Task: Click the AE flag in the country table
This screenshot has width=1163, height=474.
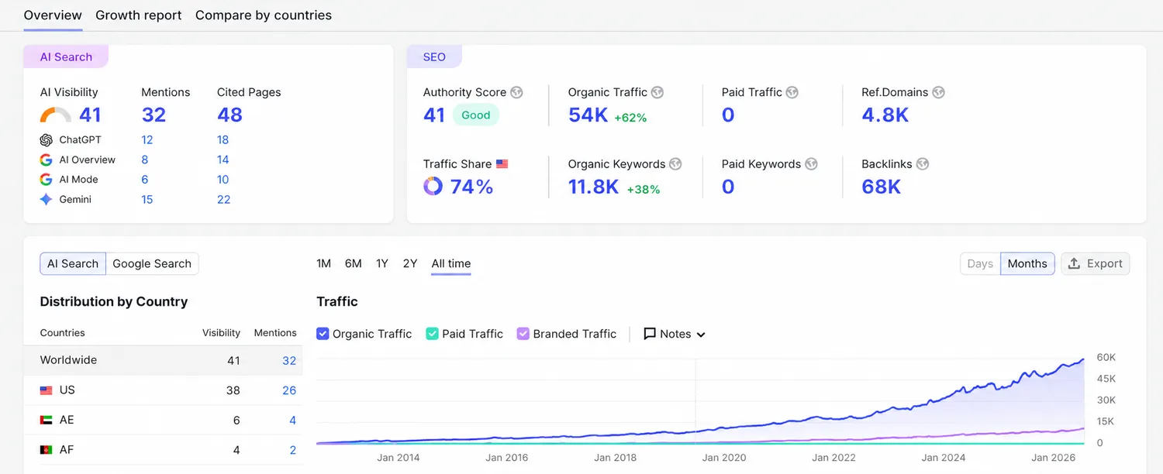Action: 47,420
